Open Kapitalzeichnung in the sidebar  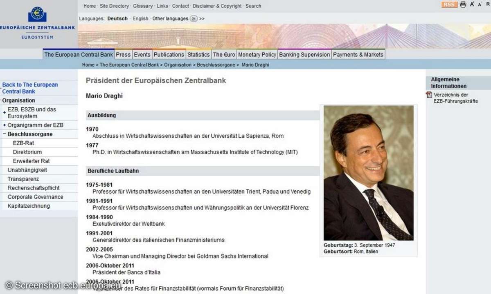(x=29, y=206)
